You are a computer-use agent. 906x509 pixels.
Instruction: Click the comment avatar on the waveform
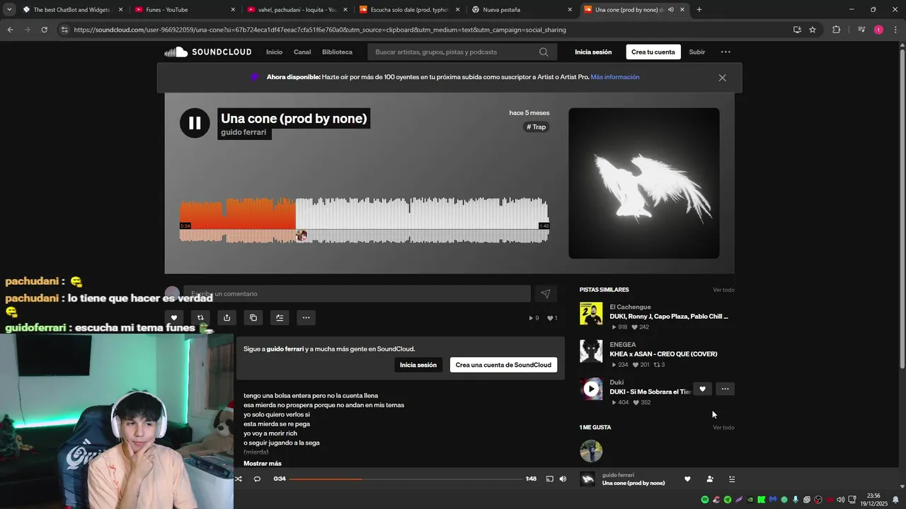coord(302,236)
